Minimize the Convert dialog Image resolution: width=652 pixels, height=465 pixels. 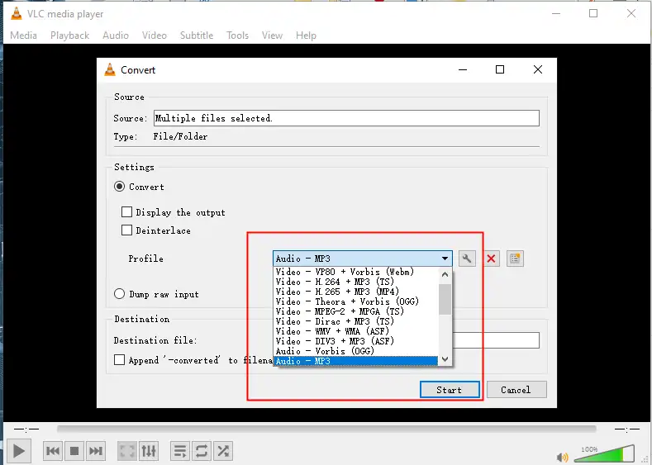click(x=463, y=69)
